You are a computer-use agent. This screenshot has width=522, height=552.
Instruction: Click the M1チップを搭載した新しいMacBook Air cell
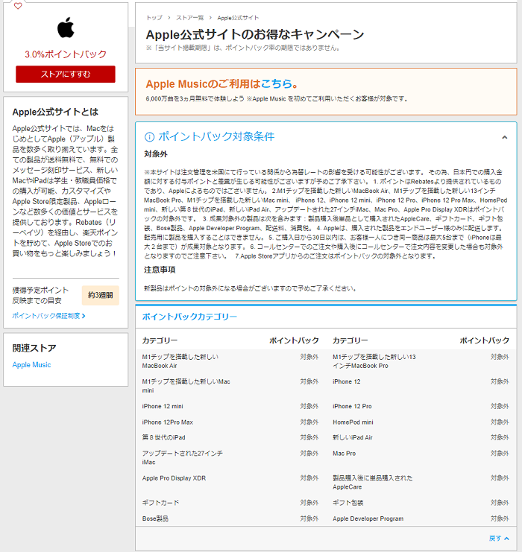point(180,361)
